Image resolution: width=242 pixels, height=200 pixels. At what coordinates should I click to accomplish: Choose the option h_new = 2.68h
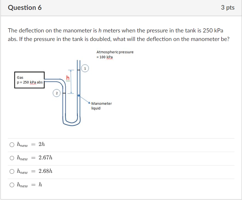pyautogui.click(x=12, y=171)
